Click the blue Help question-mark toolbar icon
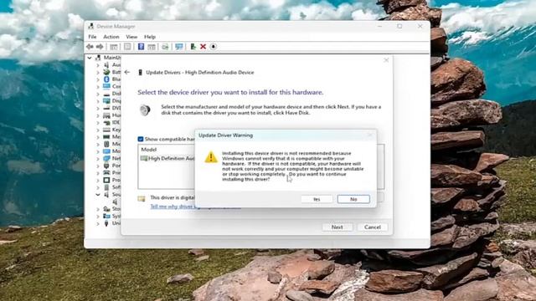The image size is (536, 301). pyautogui.click(x=141, y=47)
